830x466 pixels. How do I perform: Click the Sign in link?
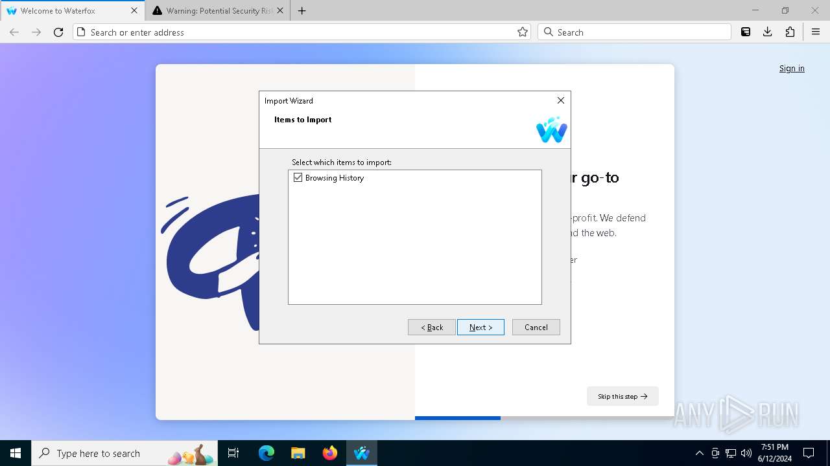click(x=792, y=69)
